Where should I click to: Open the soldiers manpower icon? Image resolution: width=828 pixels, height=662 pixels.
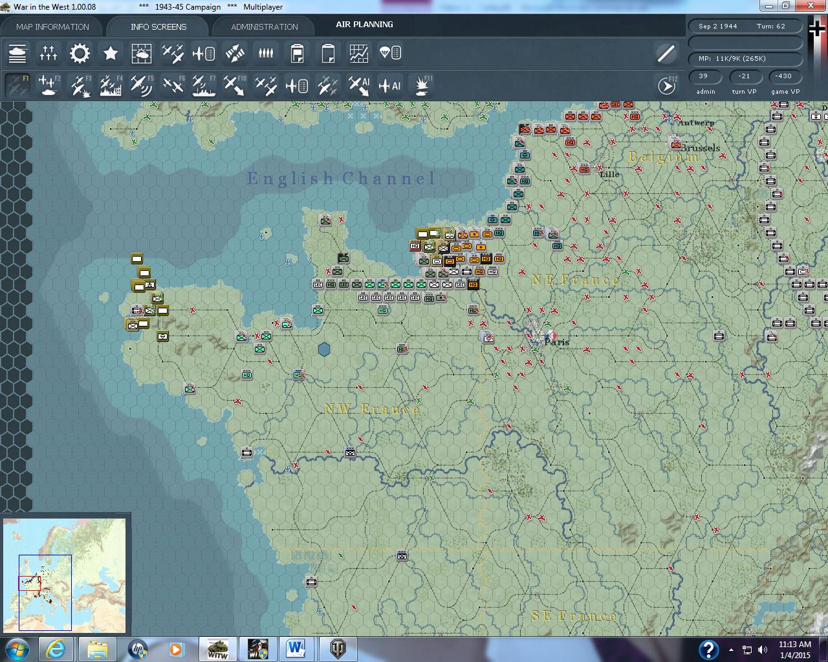point(266,53)
